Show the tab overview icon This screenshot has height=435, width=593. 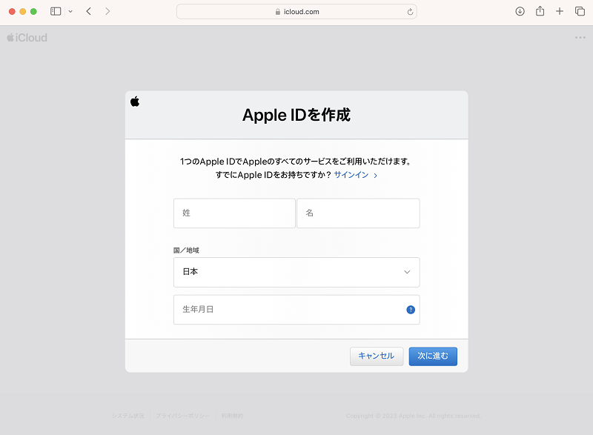click(580, 11)
